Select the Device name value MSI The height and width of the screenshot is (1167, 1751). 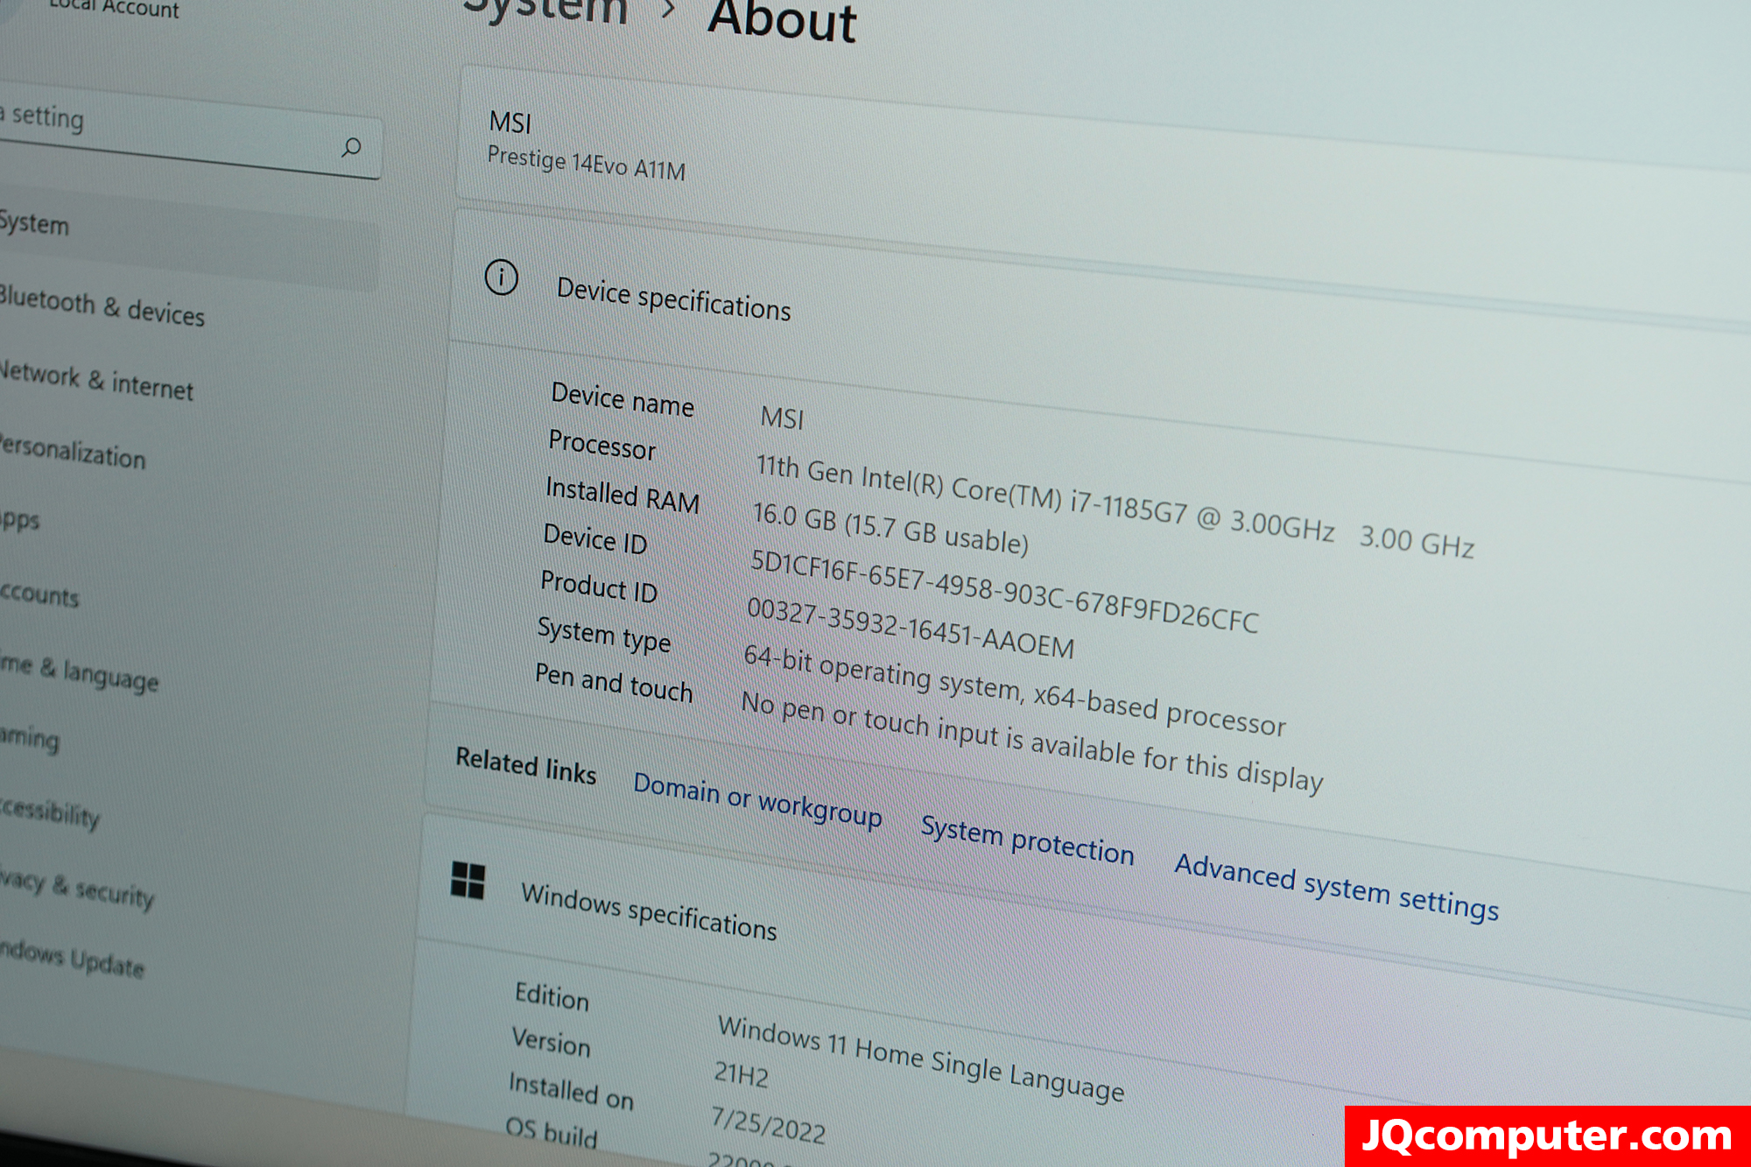[782, 418]
